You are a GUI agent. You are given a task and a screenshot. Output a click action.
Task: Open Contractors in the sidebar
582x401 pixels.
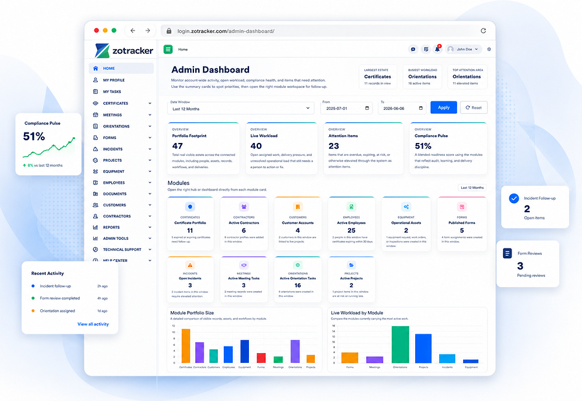[121, 216]
